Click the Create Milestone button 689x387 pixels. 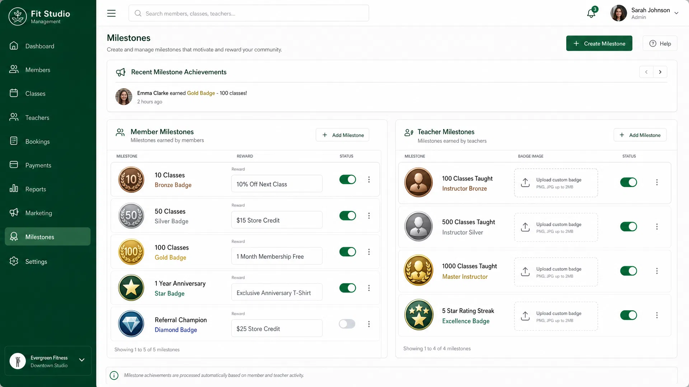[599, 43]
